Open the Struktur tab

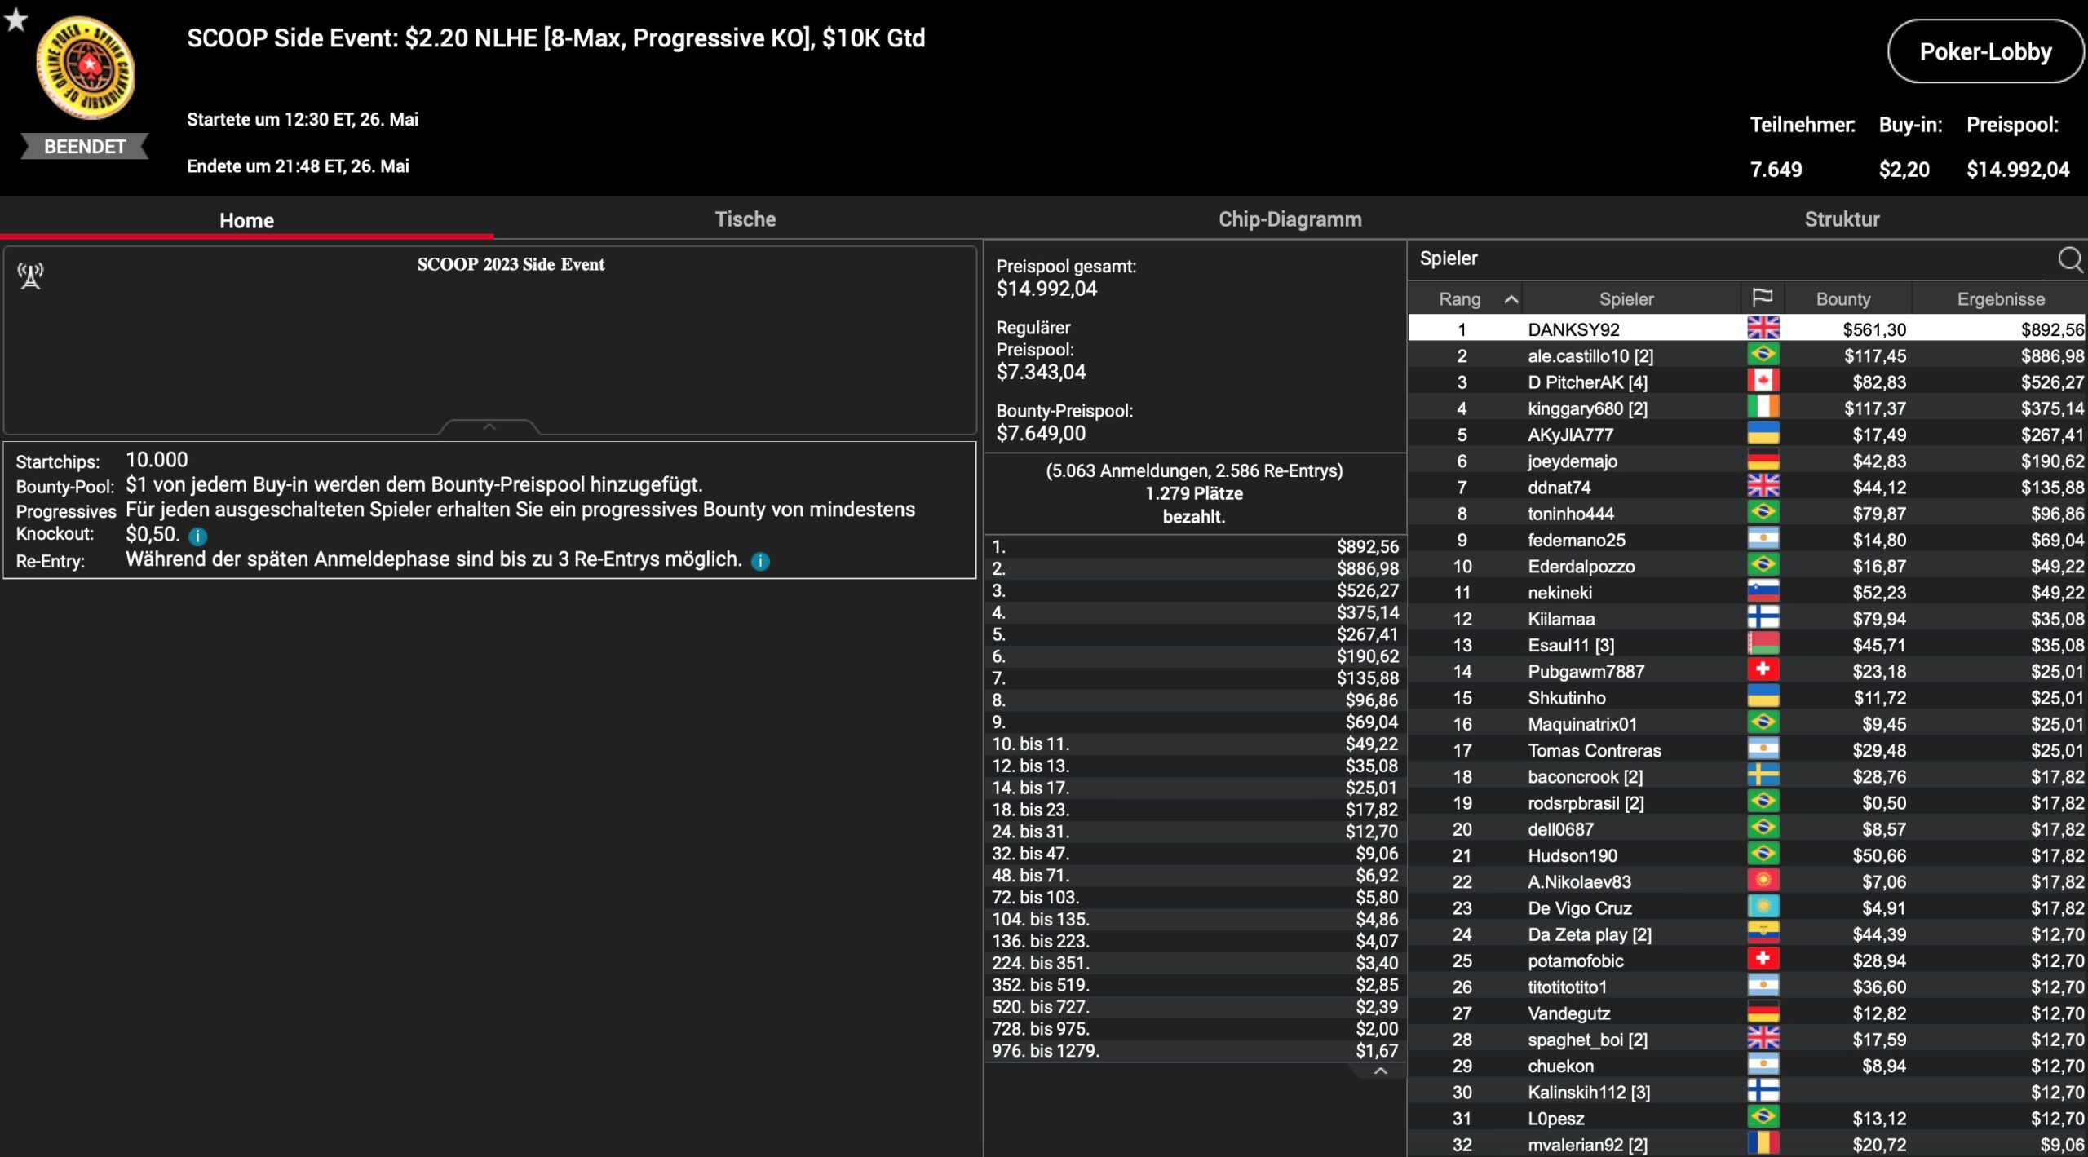coord(1842,219)
